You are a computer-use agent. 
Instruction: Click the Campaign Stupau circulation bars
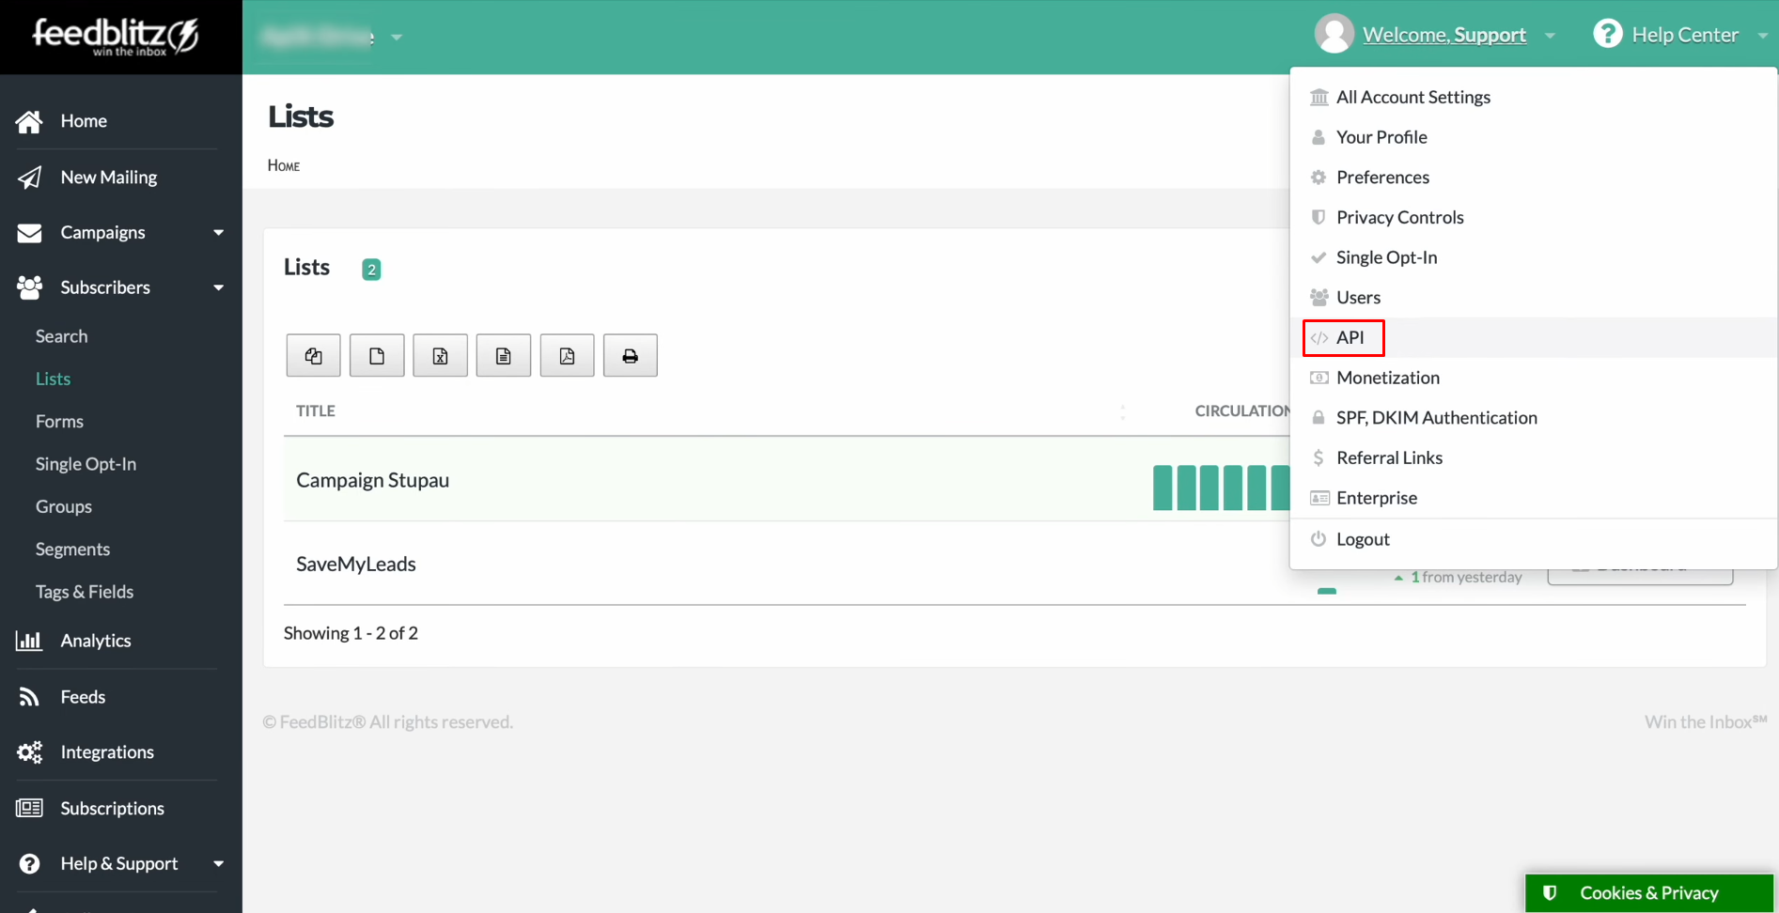[1221, 487]
